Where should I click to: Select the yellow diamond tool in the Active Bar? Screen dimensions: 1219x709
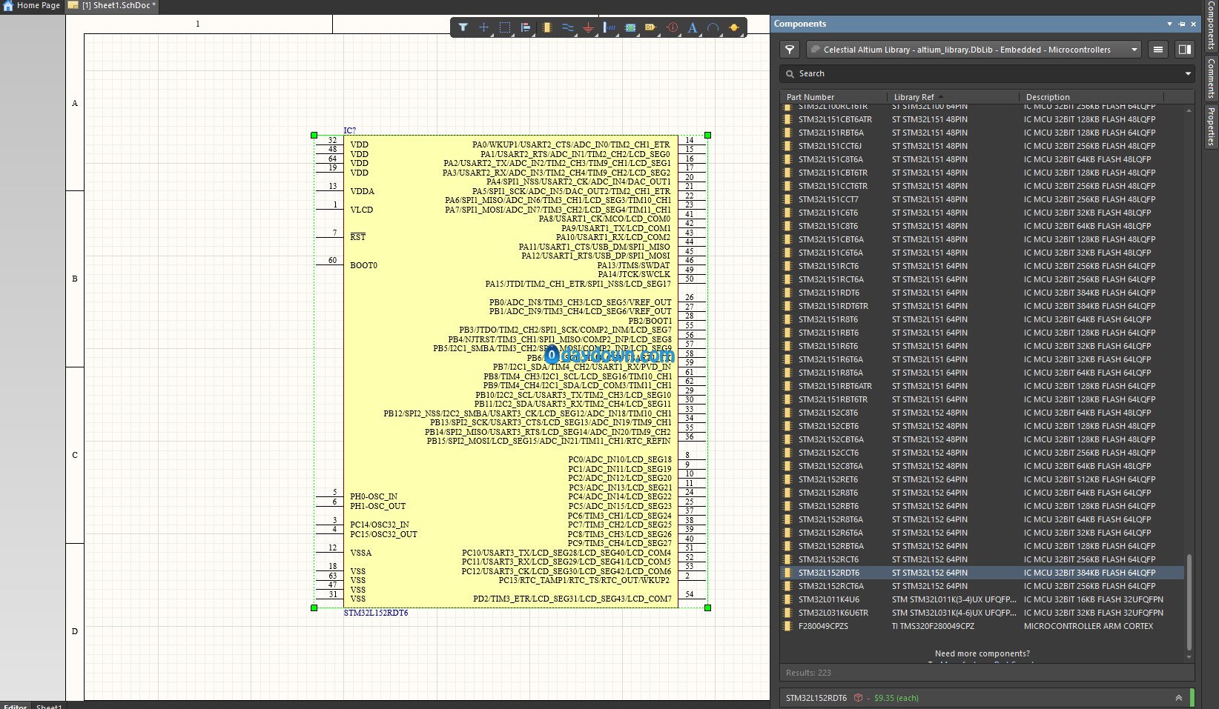[734, 27]
